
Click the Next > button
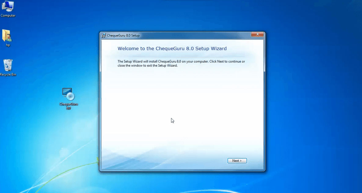tap(237, 161)
